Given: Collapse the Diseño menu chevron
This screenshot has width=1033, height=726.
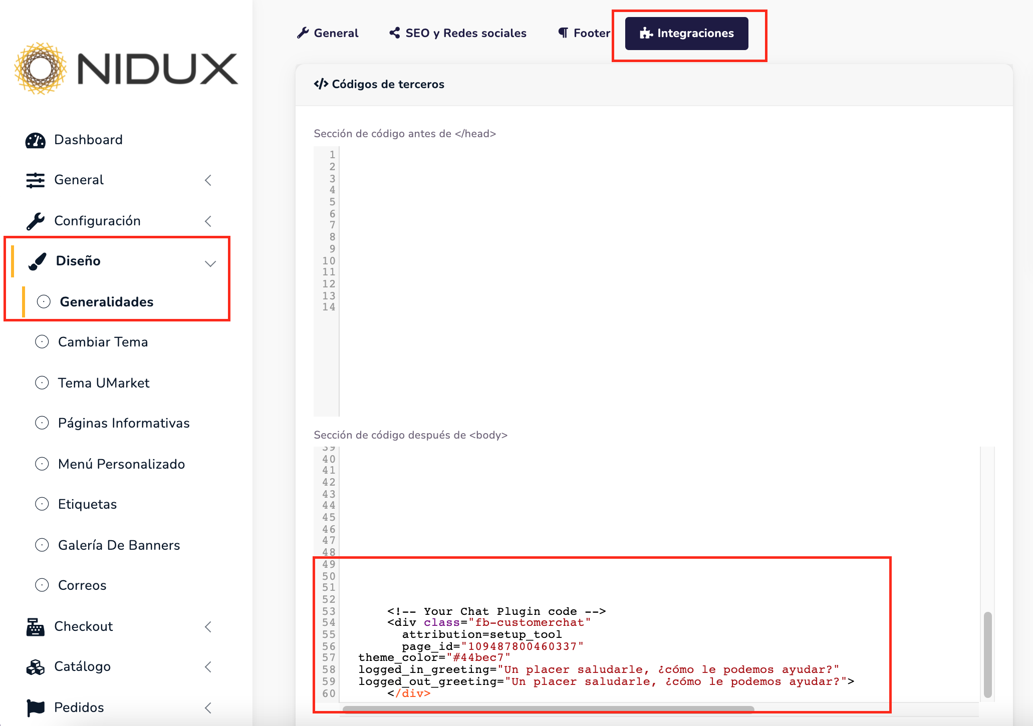Looking at the screenshot, I should coord(210,263).
